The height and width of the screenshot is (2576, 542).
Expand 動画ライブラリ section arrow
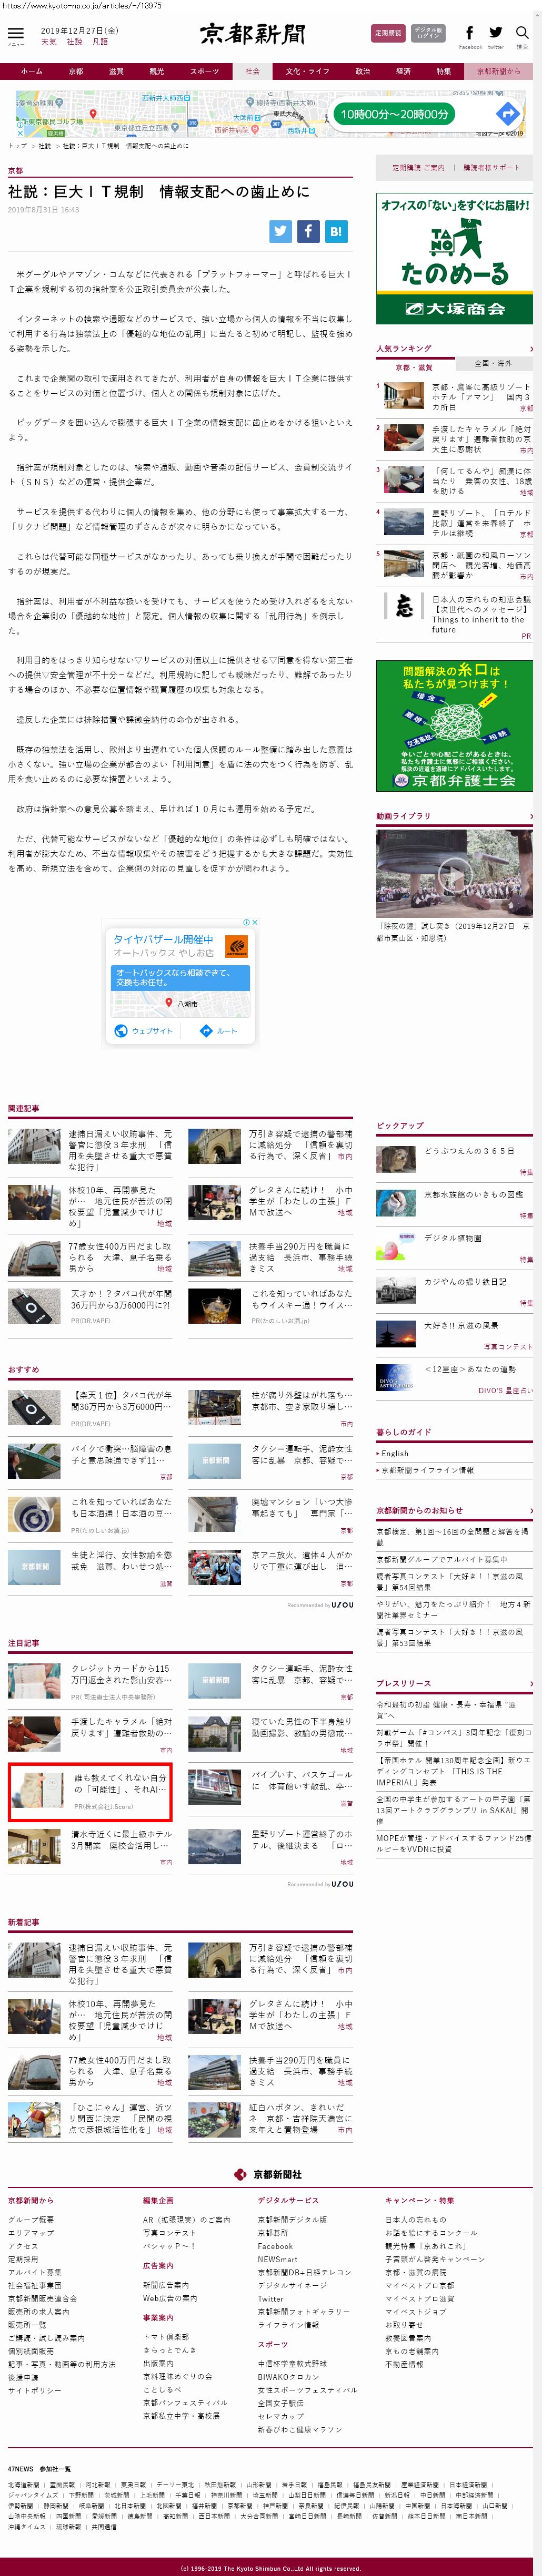pyautogui.click(x=530, y=816)
